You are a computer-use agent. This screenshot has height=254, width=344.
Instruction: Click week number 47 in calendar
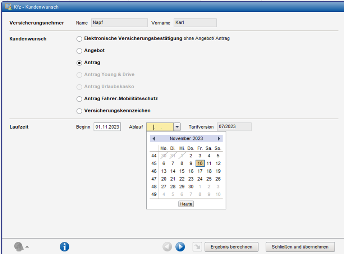[154, 179]
